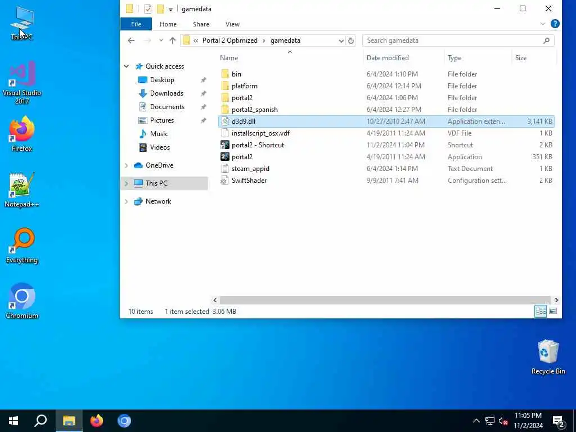Viewport: 576px width, 432px height.
Task: Go up one folder level arrow
Action: point(173,40)
